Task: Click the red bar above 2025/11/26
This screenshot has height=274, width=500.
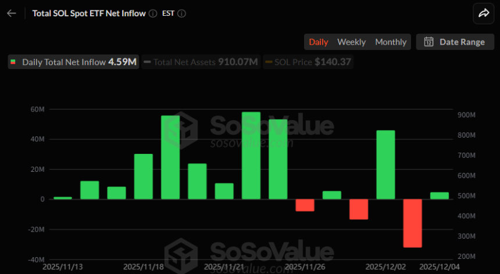Action: tap(305, 205)
